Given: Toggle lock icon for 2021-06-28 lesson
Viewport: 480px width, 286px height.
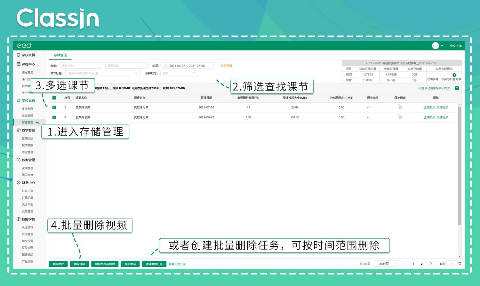Looking at the screenshot, I should (x=400, y=117).
